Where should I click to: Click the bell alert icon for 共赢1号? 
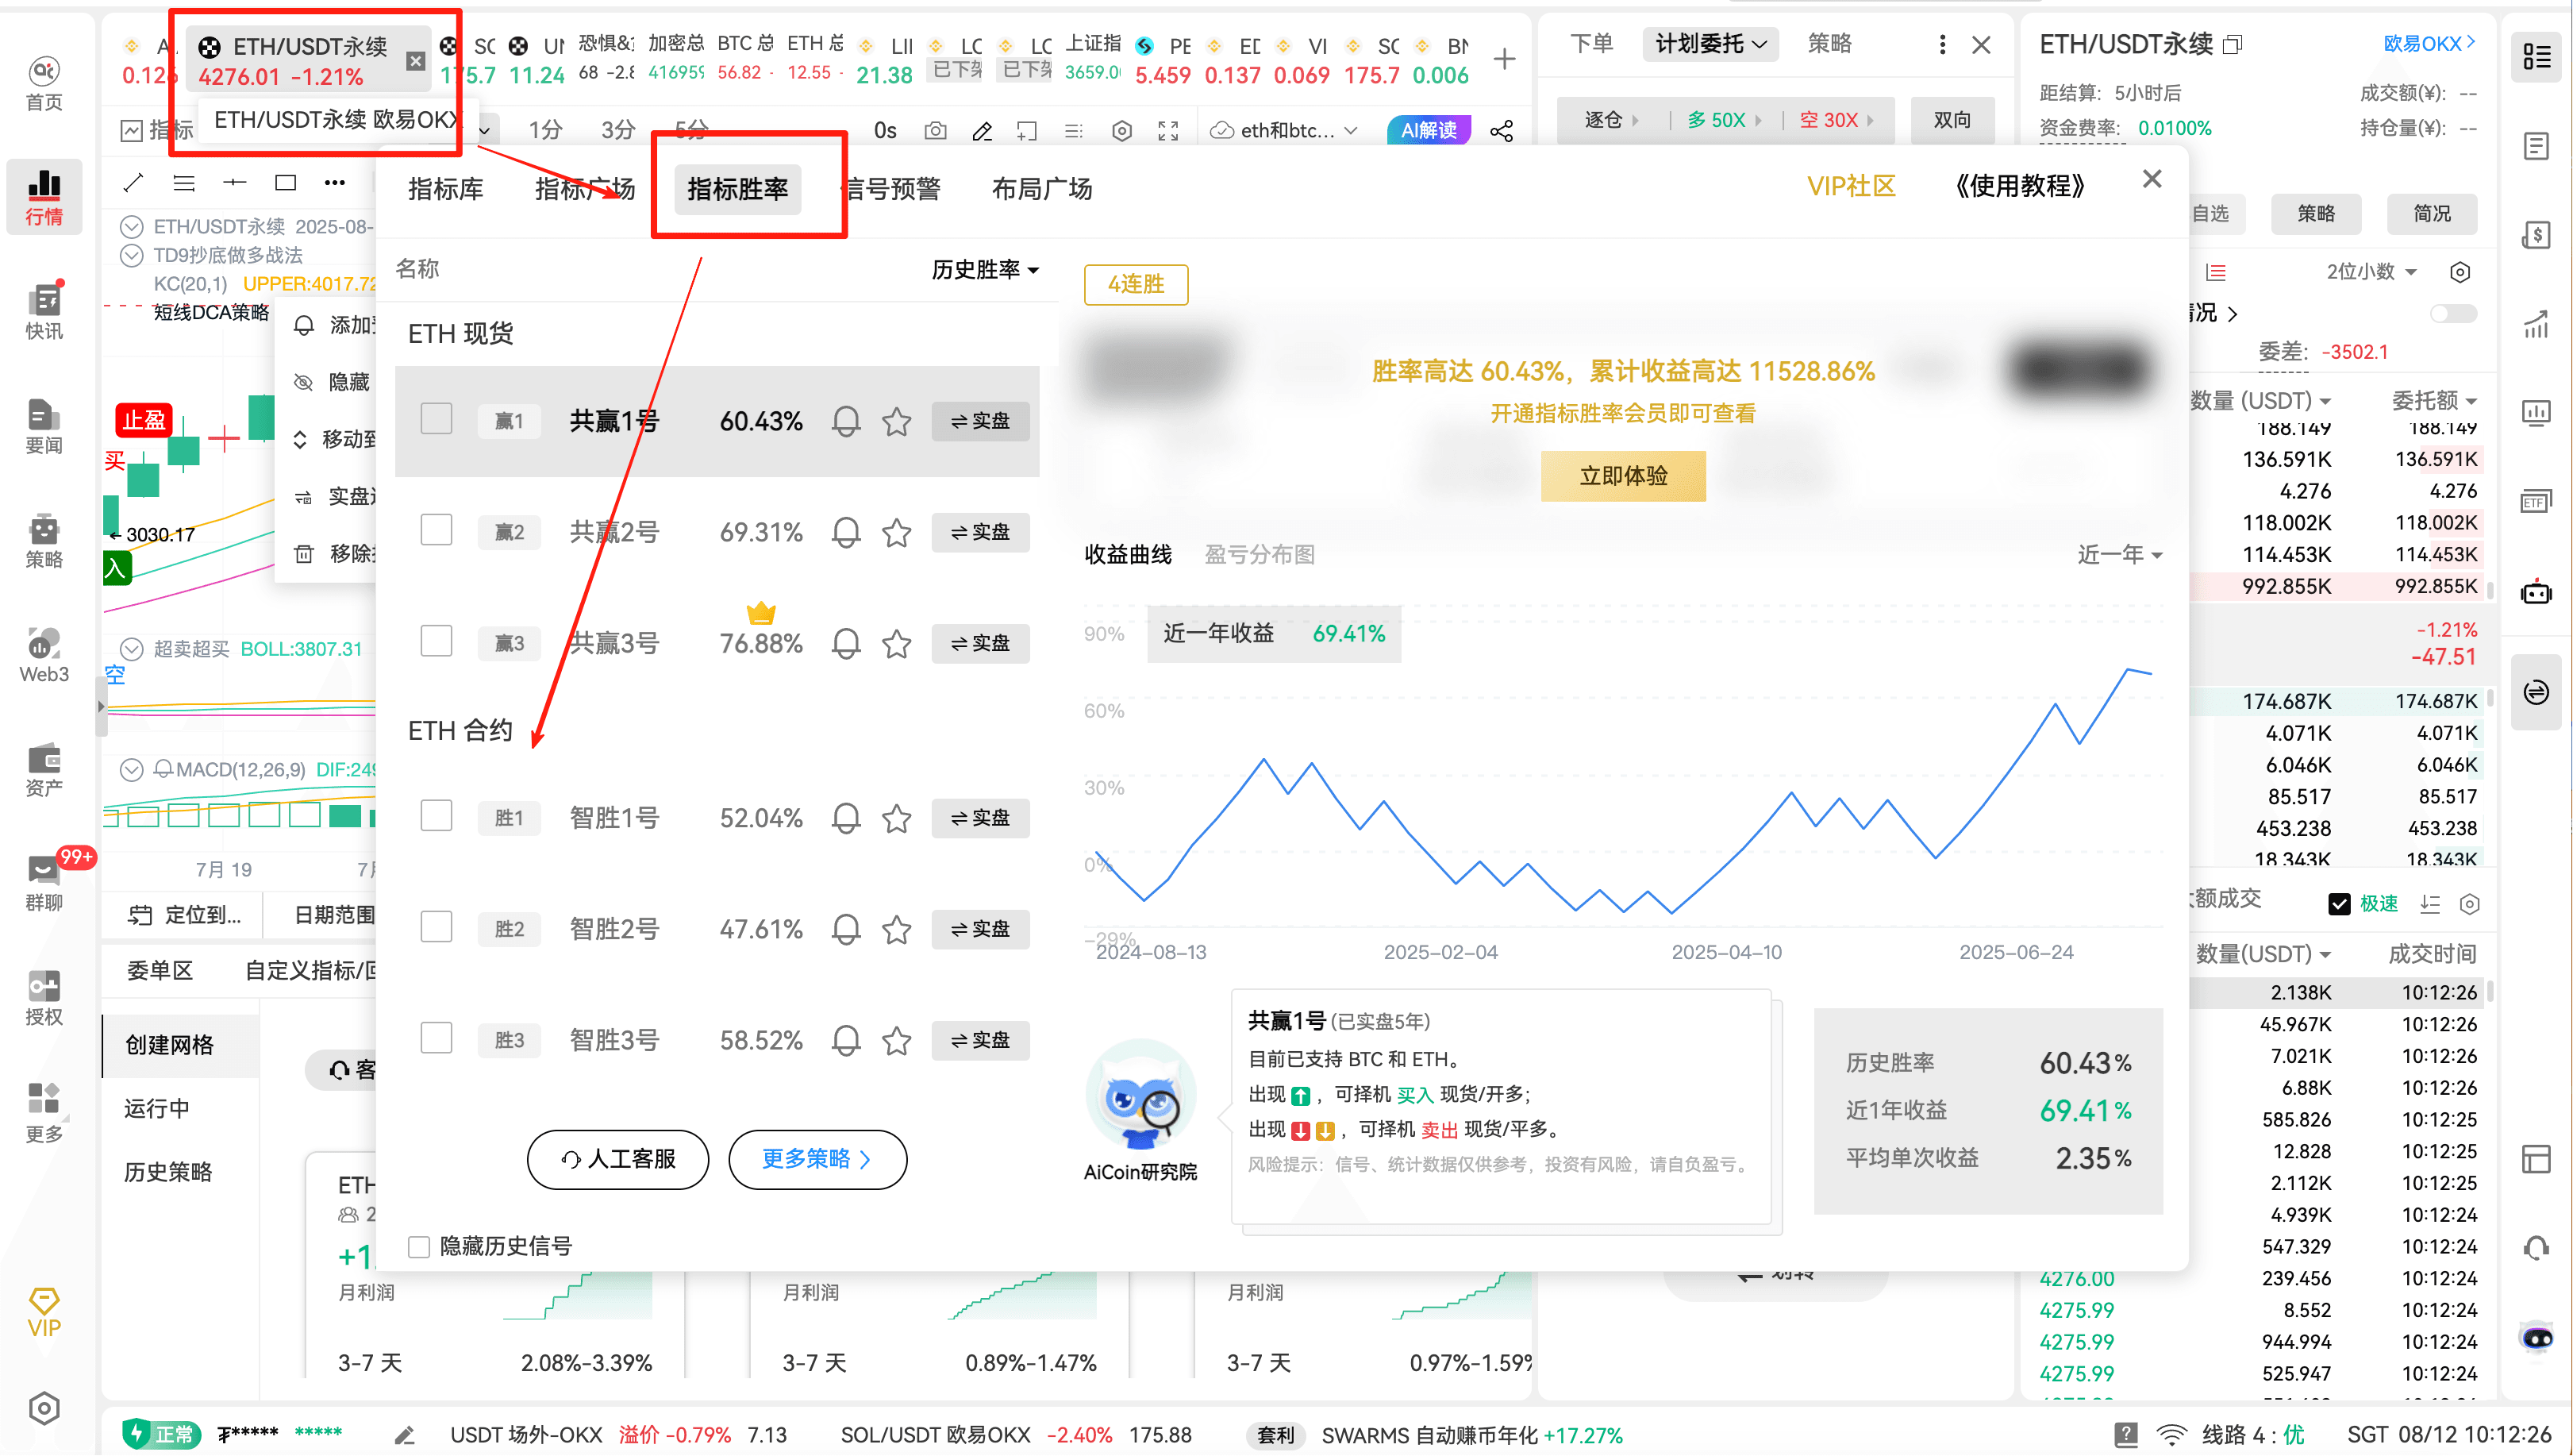click(x=846, y=421)
